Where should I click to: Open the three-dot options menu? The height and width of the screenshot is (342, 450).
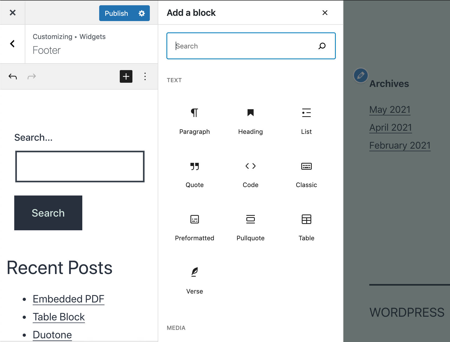(x=145, y=76)
